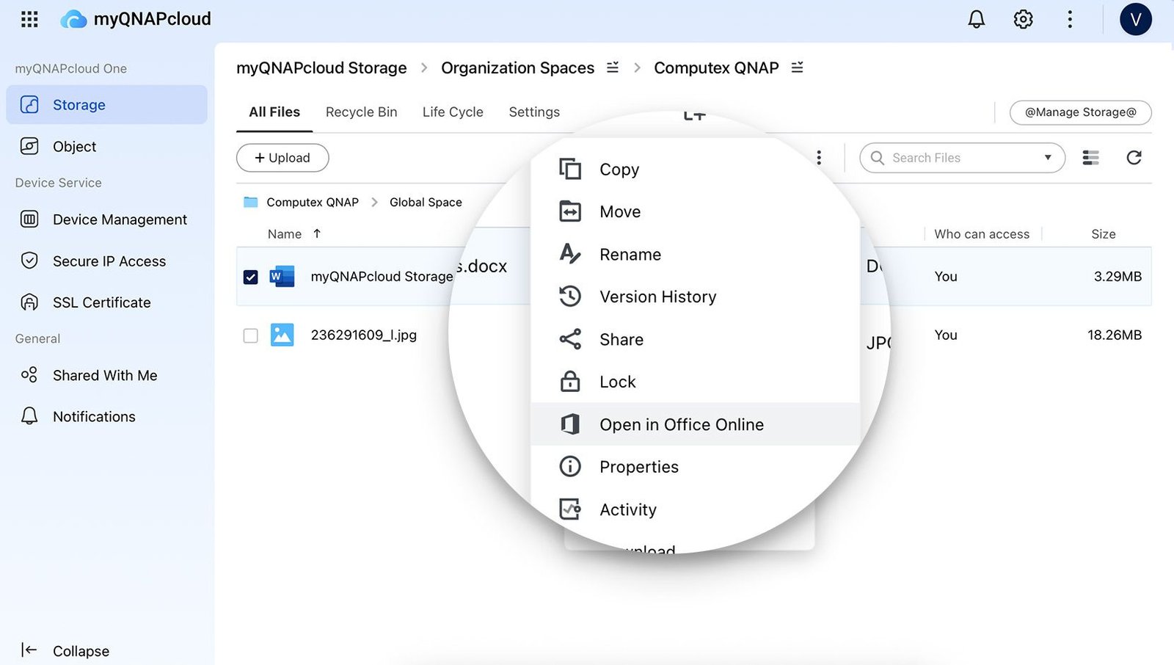1174x665 pixels.
Task: Check the 236291609_l.jpg checkbox
Action: [251, 335]
